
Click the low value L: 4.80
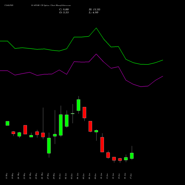tap(94, 13)
